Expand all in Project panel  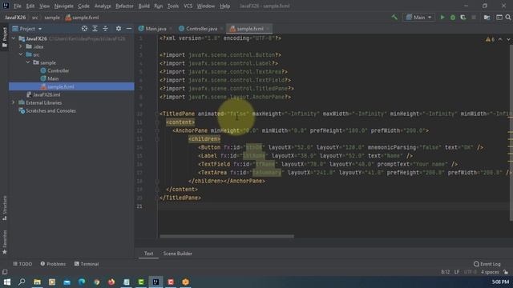[95, 29]
